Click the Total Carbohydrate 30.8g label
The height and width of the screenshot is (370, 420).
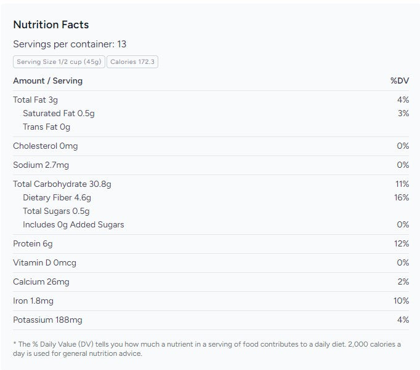[x=62, y=184]
